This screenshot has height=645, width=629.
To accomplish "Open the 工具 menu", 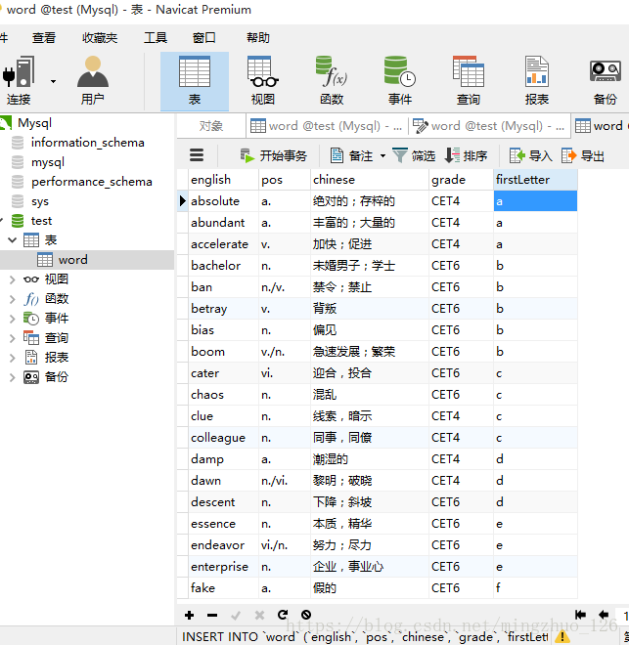I will pyautogui.click(x=156, y=38).
